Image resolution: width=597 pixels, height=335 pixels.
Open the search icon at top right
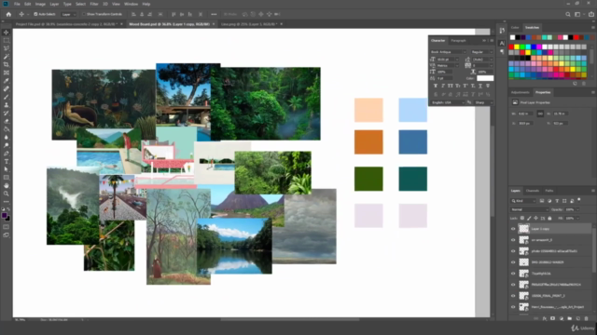(x=568, y=14)
